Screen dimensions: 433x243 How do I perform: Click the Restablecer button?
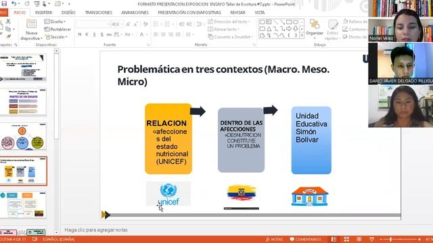pyautogui.click(x=58, y=29)
